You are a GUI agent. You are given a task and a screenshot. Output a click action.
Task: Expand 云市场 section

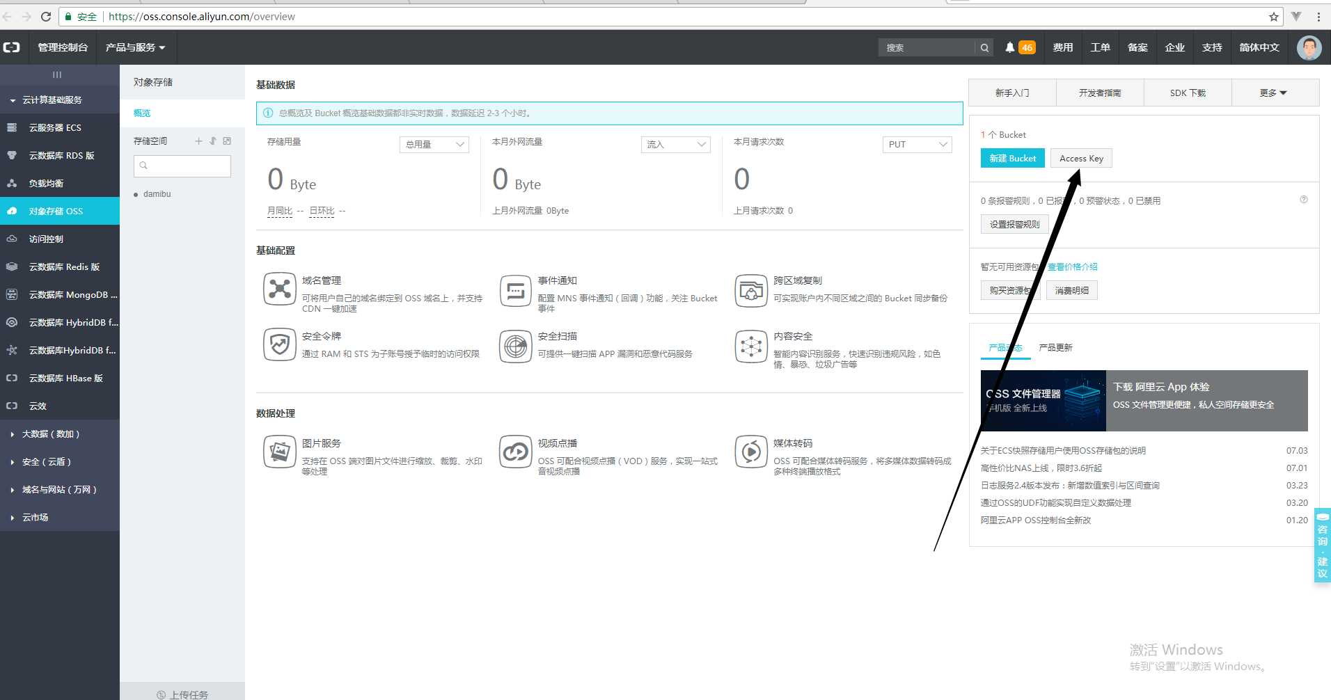60,517
